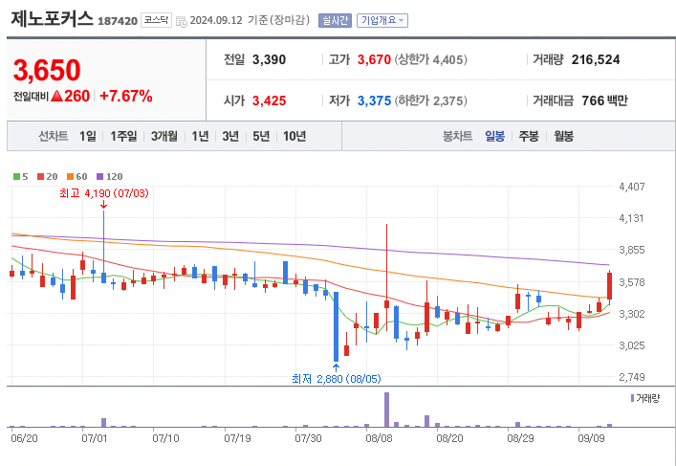Click the +7.67% change value
Viewport: 676px width, 466px height.
click(x=126, y=96)
